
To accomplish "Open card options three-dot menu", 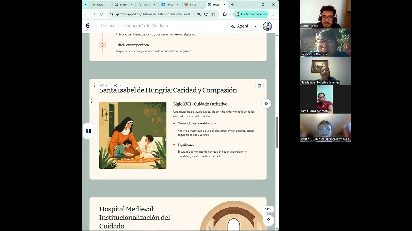I will (94, 85).
